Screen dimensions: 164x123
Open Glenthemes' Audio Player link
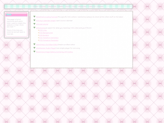46,48
